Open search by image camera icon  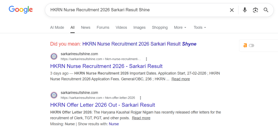tap(255, 10)
